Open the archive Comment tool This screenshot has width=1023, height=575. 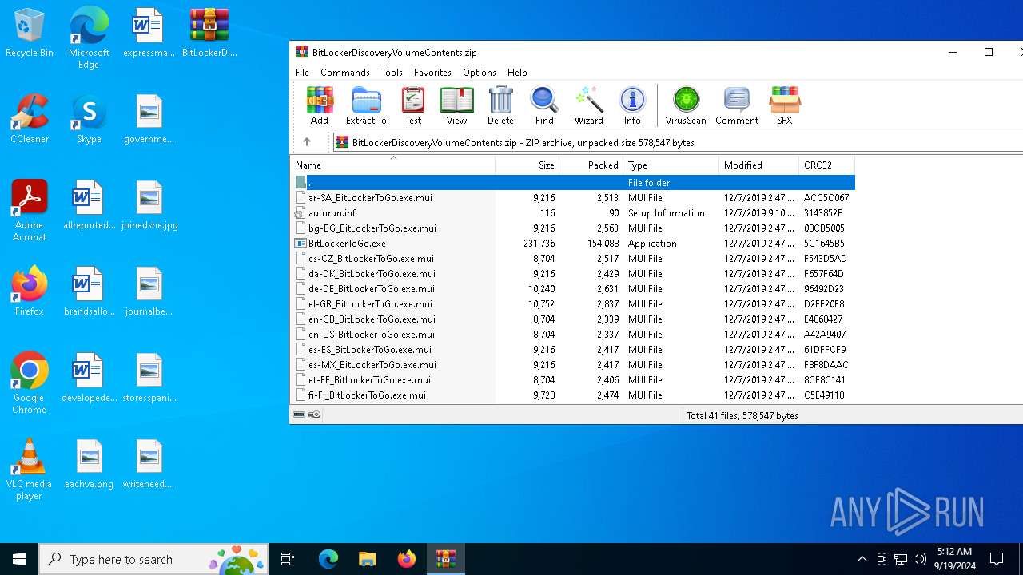(x=737, y=105)
